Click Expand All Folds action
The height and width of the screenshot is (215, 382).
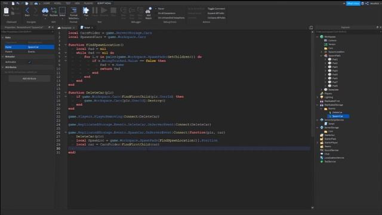coord(215,13)
